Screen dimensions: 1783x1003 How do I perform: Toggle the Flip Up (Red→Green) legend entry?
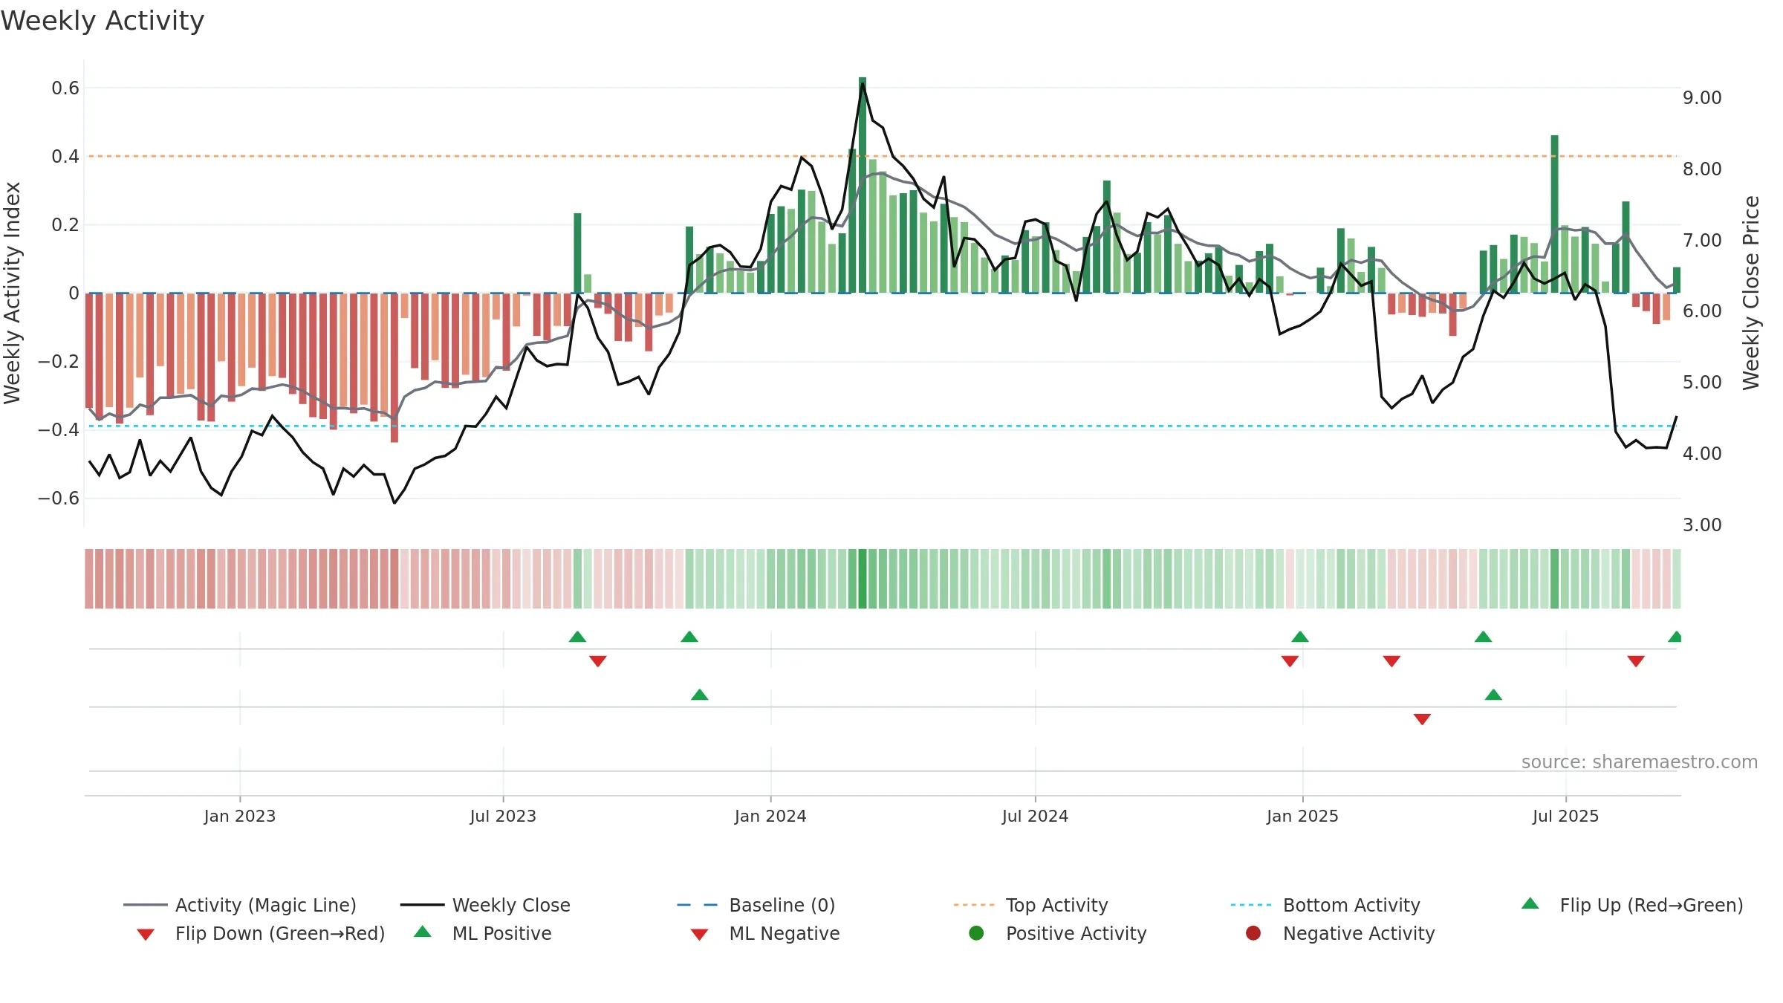click(1631, 905)
